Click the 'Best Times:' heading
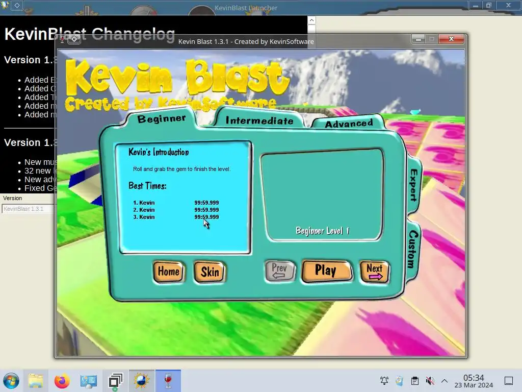Screen dimensions: 522x392 [147, 186]
